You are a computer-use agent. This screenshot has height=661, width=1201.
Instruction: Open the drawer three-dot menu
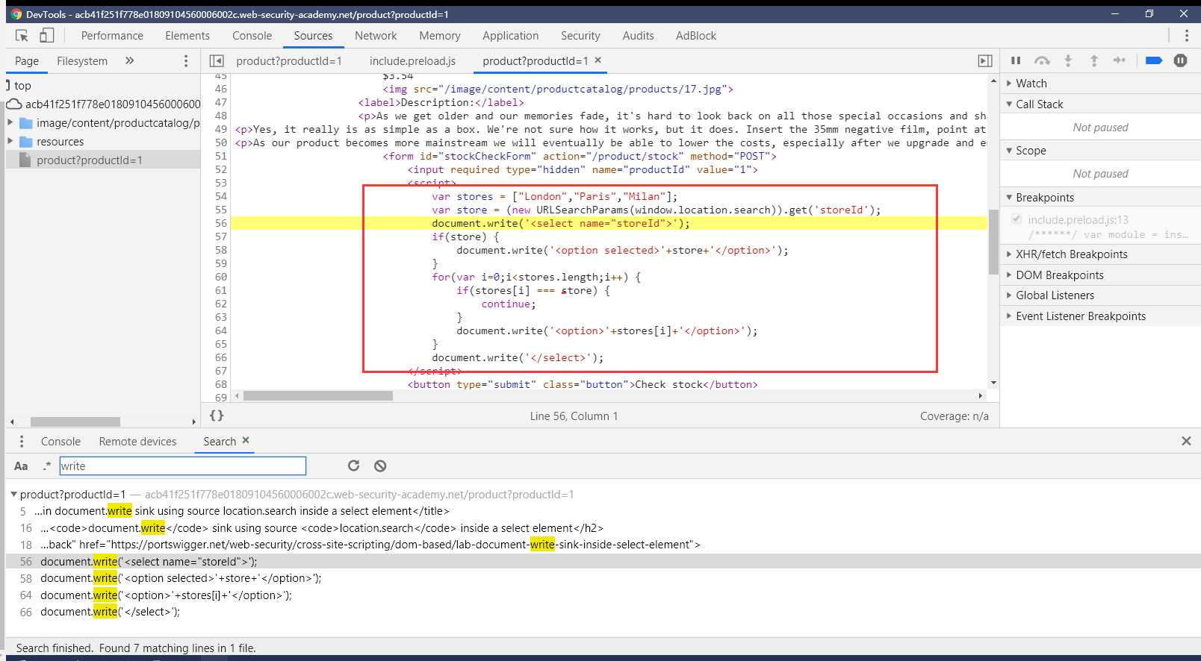(x=22, y=442)
